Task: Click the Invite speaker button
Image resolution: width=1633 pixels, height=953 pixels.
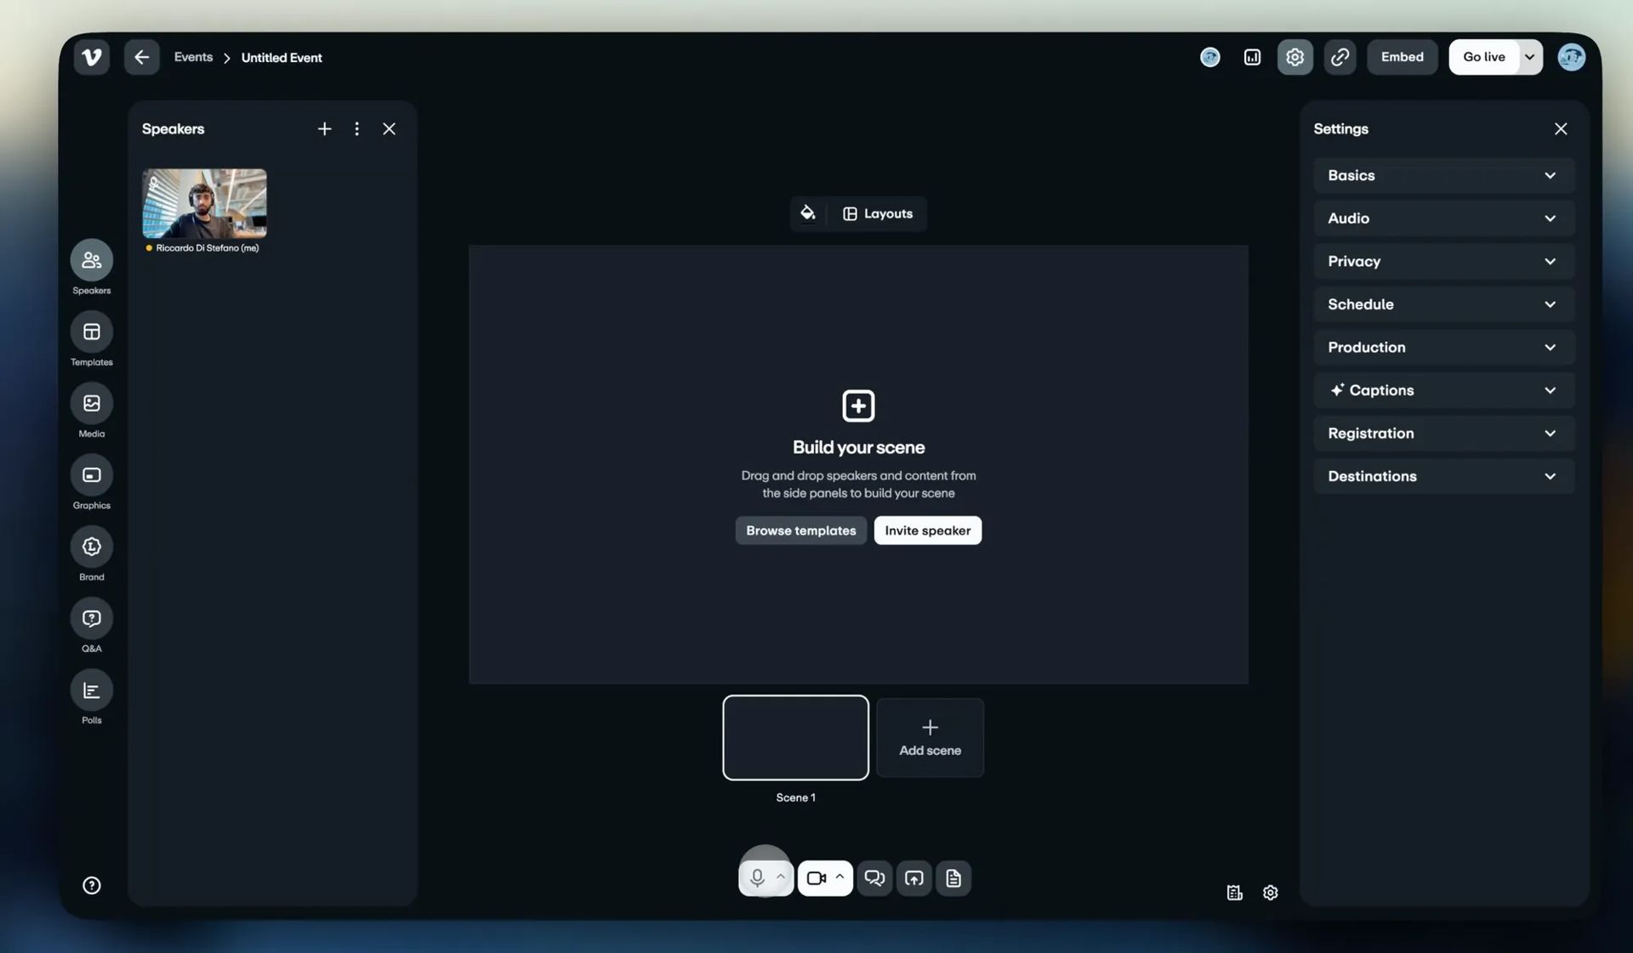Action: click(927, 530)
